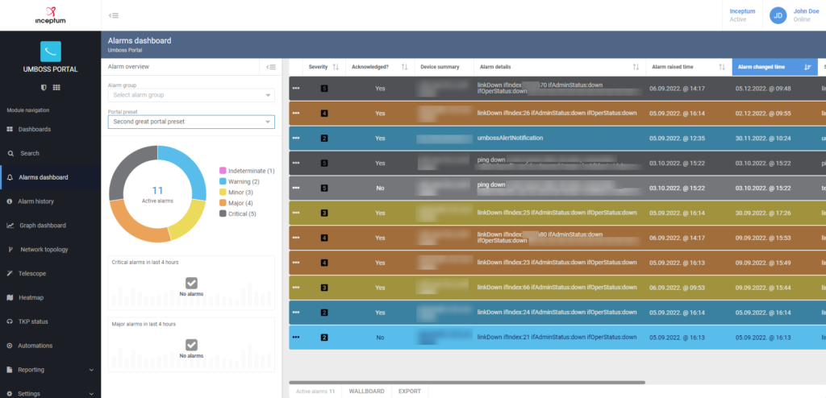Open row menu for linkDown ifIndex:25 alarm
The image size is (826, 398).
click(x=296, y=213)
